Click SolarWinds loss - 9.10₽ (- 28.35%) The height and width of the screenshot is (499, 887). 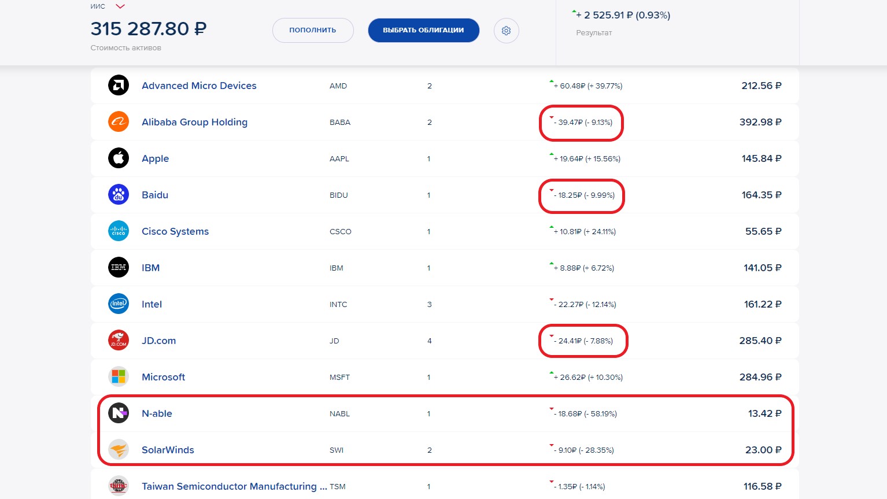pyautogui.click(x=583, y=450)
